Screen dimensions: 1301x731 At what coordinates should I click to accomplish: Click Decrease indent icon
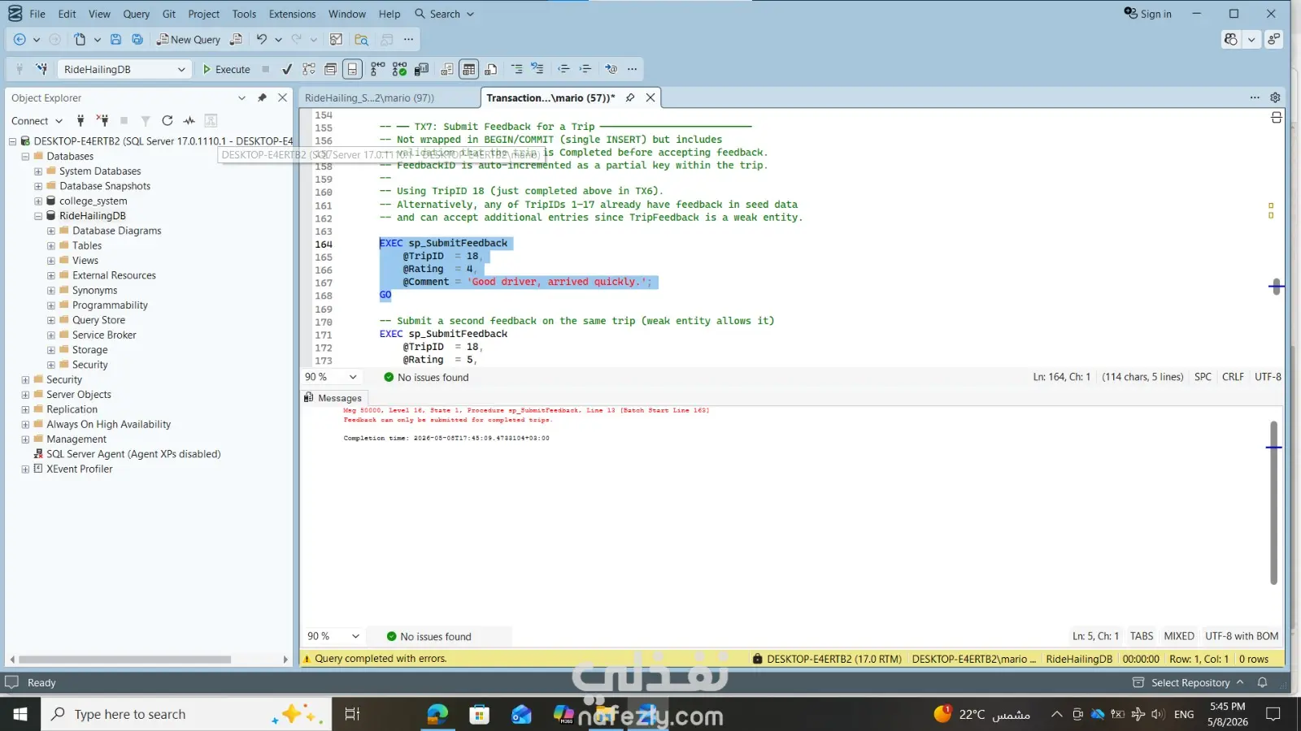point(563,69)
